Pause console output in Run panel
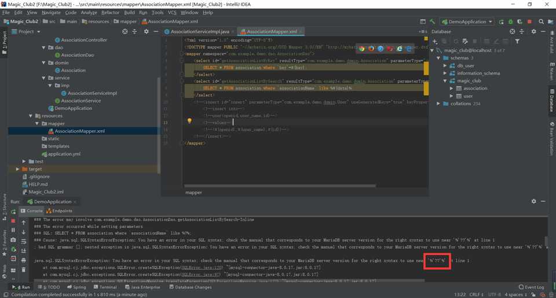The width and height of the screenshot is (556, 298). click(x=13, y=230)
